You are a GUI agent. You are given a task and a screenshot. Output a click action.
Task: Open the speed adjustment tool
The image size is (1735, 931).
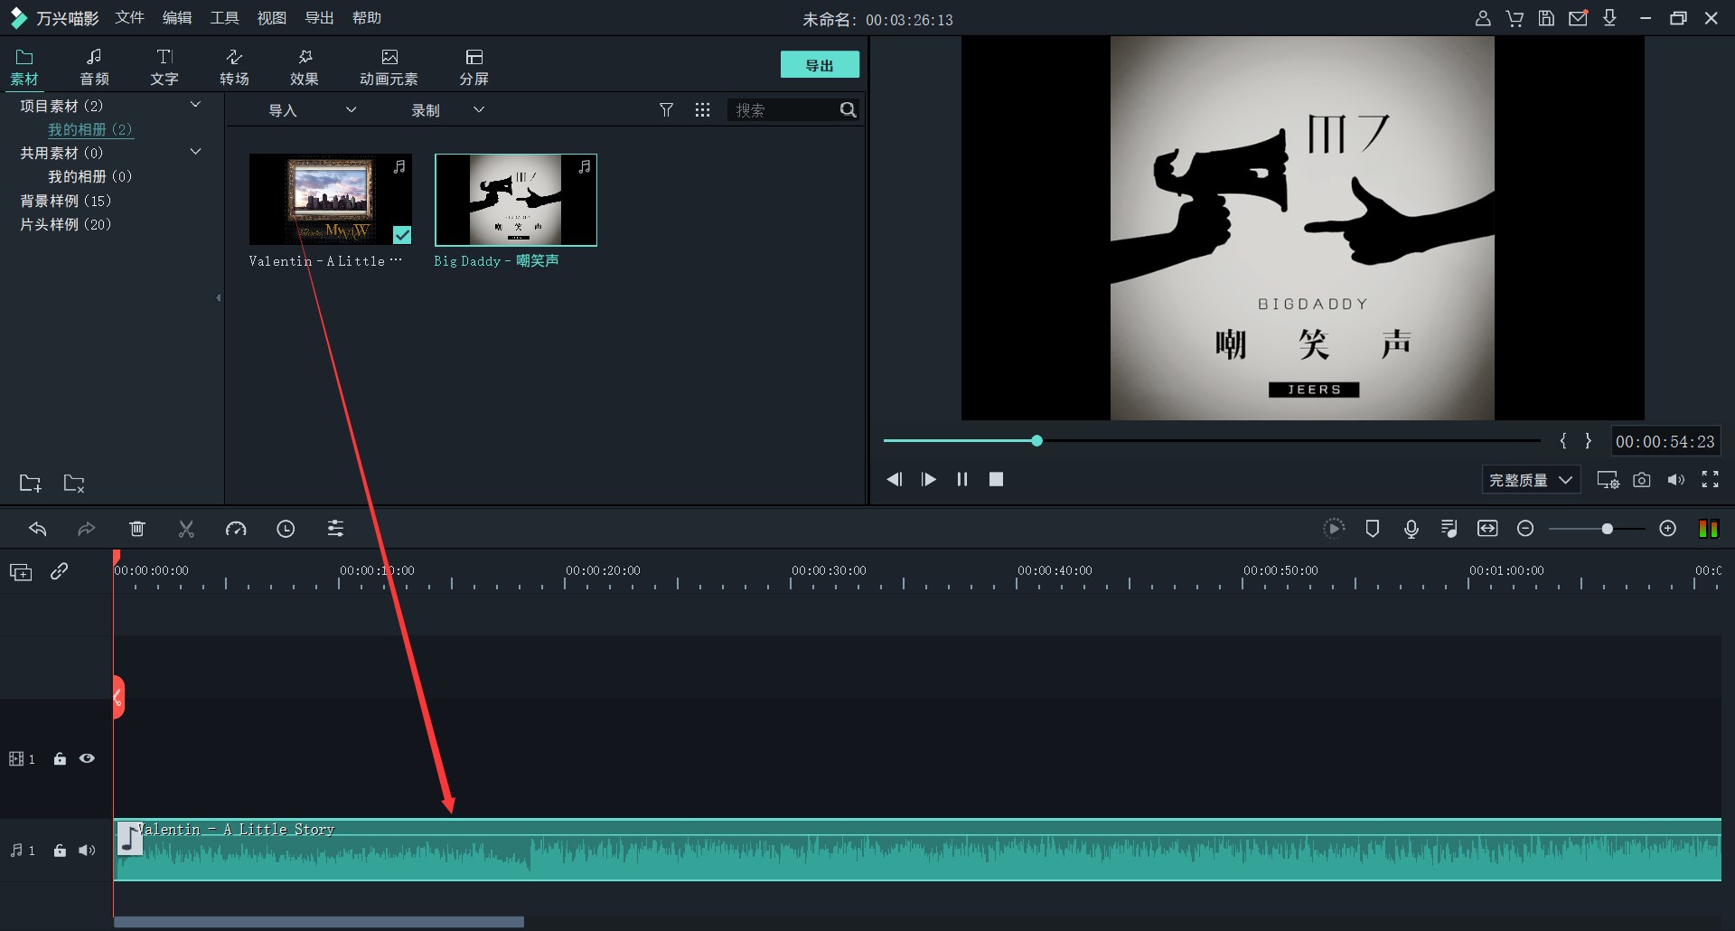pos(236,529)
